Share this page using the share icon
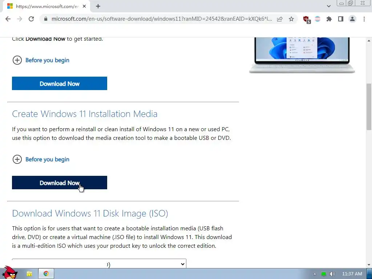Screen dimensions: 372x279 280,19
